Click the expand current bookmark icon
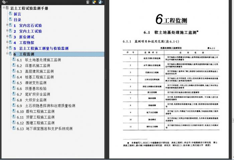The image size is (234, 160). point(100,2)
